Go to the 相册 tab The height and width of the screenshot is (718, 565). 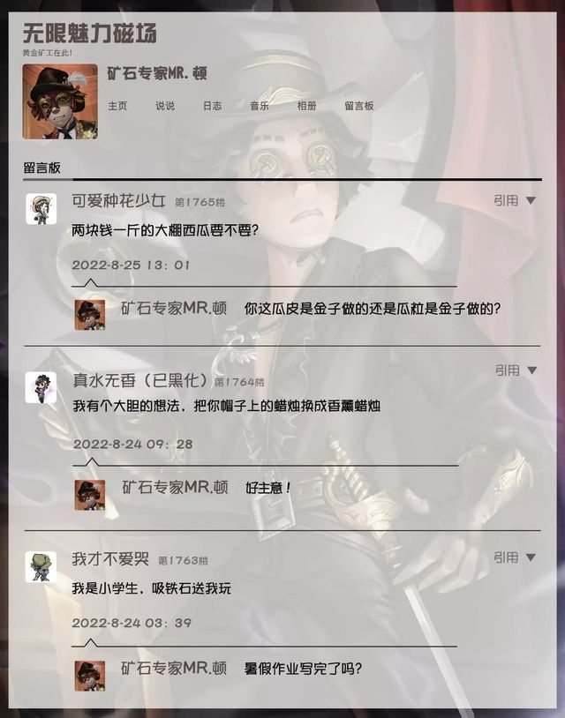pos(306,106)
